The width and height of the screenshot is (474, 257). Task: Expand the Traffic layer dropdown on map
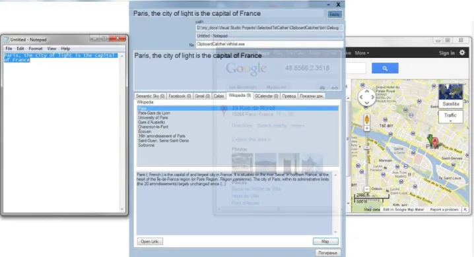(x=450, y=117)
